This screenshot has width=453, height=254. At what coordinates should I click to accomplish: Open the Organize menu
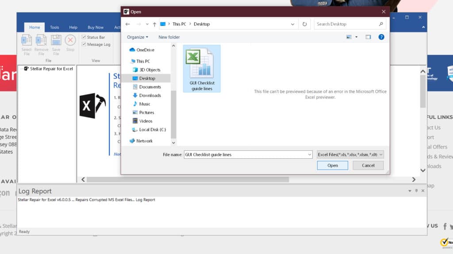point(138,37)
